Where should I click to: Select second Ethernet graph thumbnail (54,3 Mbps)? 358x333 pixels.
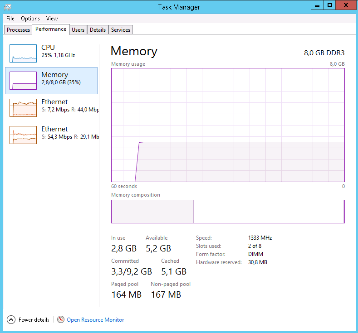23,135
